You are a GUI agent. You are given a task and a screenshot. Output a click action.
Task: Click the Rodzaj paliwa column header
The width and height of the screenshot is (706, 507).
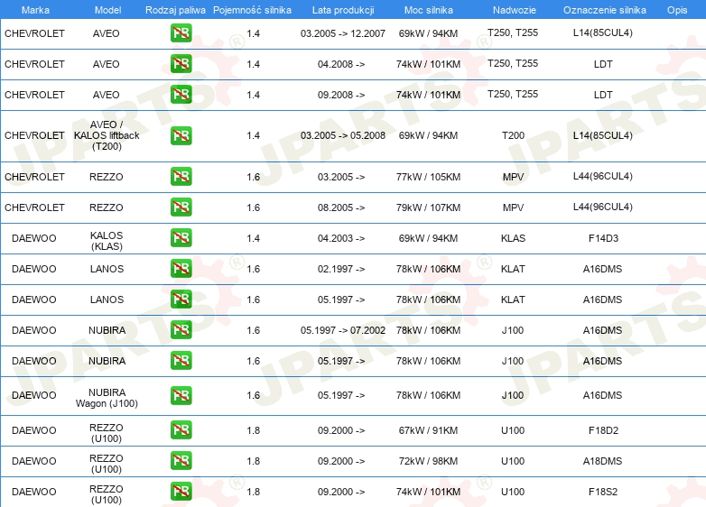[x=175, y=10]
